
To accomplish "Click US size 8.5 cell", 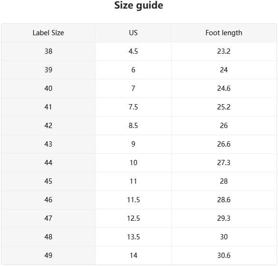I will coord(134,126).
